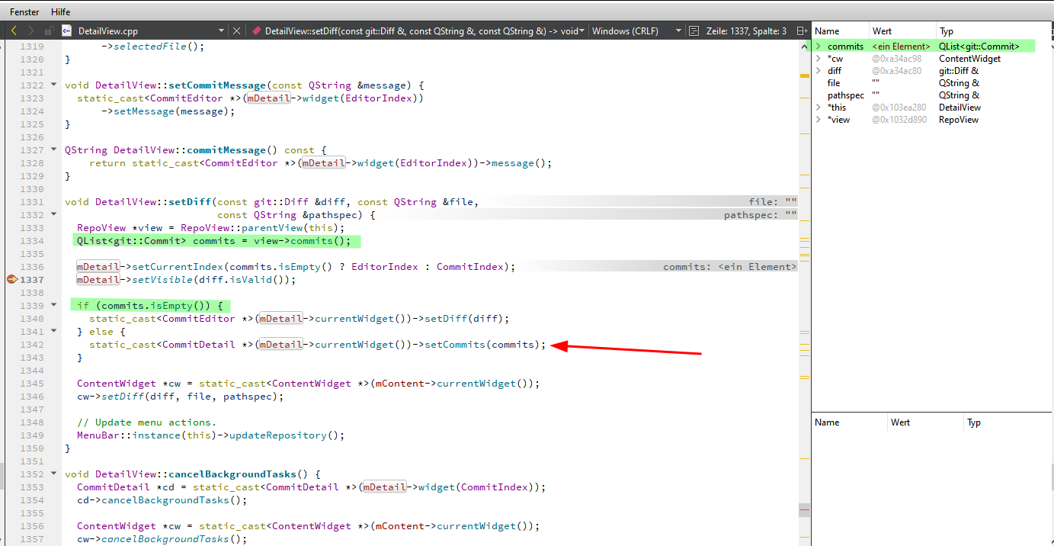Collapse cancelBackgroundTasks function at line 1352

[53, 474]
